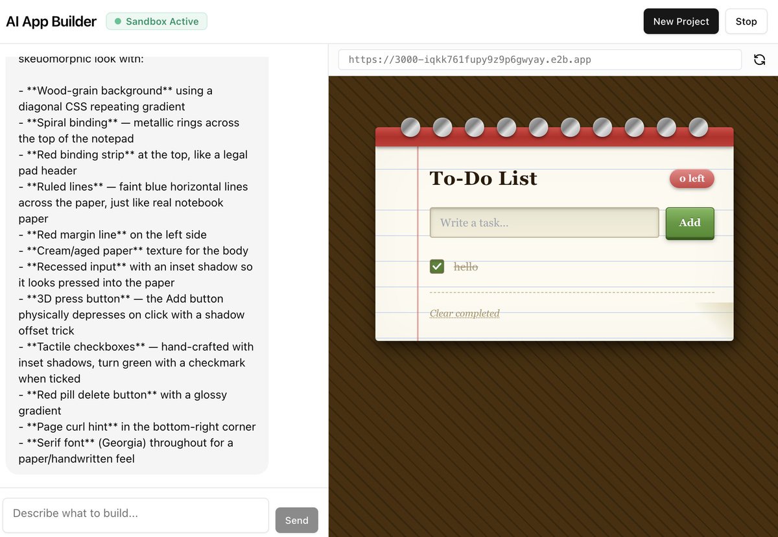Click the '**Red binding strip**' chat line
The image size is (778, 537).
pyautogui.click(x=133, y=163)
